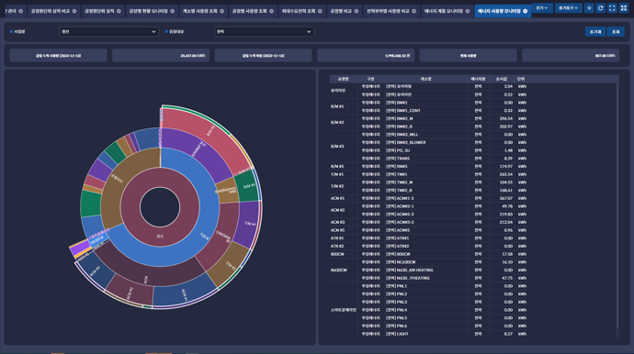
Task: Close the 공정별 사용량 조회 tab via its X icon
Action: [x=271, y=11]
